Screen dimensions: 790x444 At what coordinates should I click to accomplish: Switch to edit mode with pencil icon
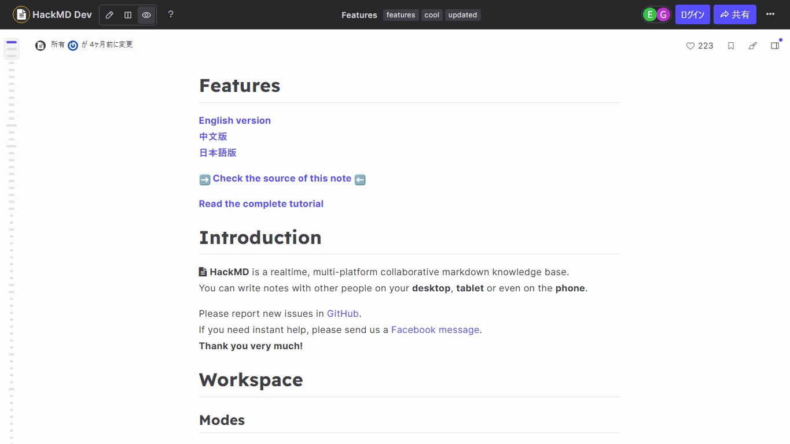109,15
